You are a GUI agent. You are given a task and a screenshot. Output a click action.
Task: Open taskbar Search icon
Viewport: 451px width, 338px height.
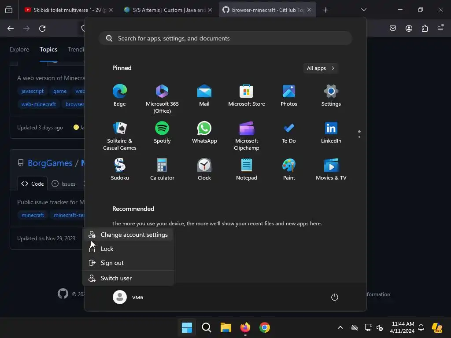tap(206, 327)
